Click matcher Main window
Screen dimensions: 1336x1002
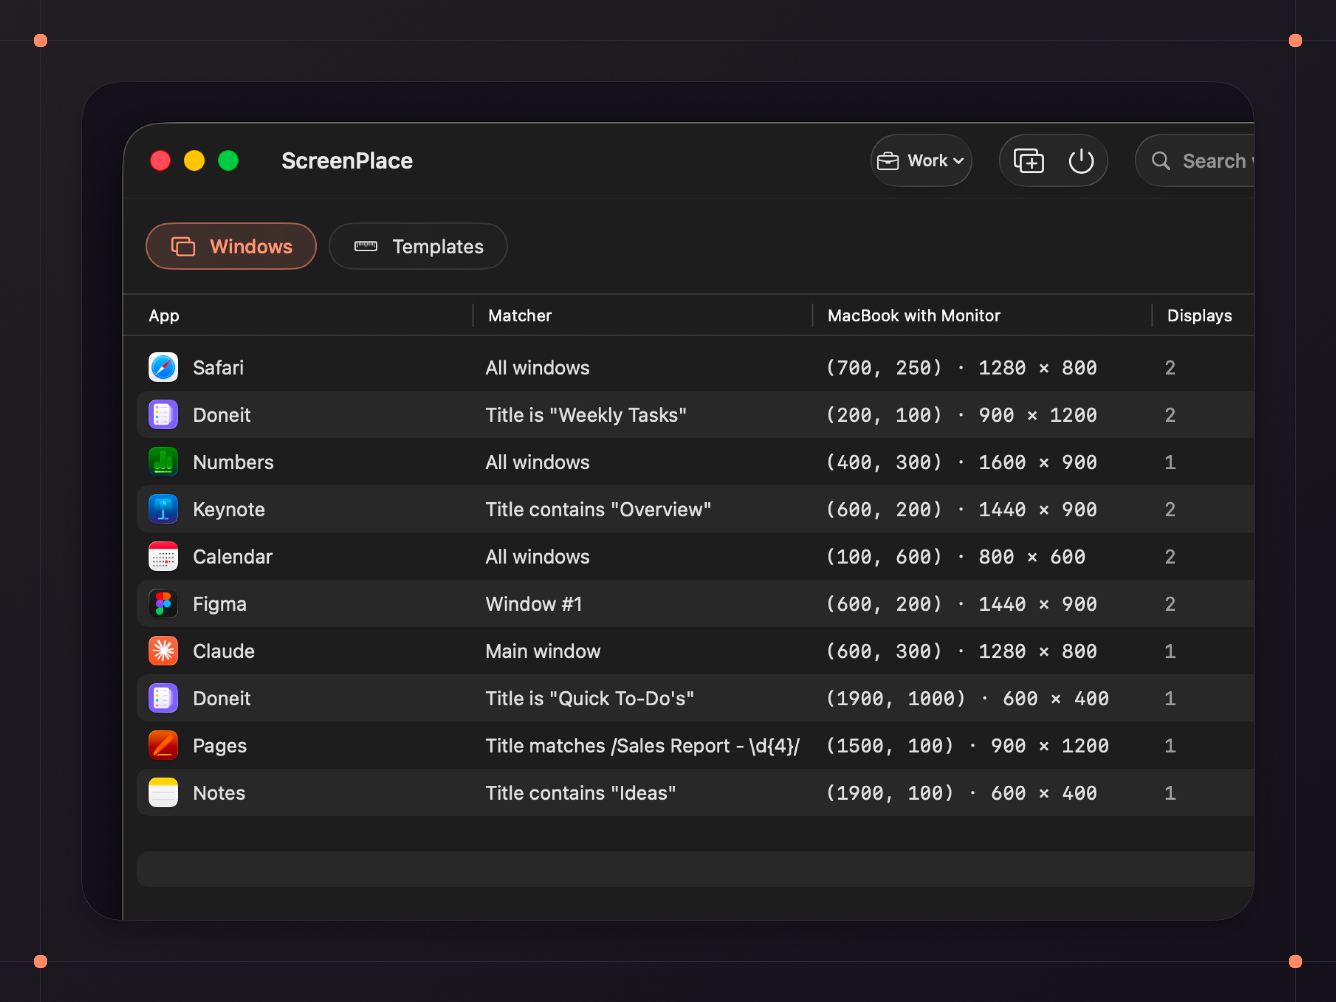pos(543,651)
